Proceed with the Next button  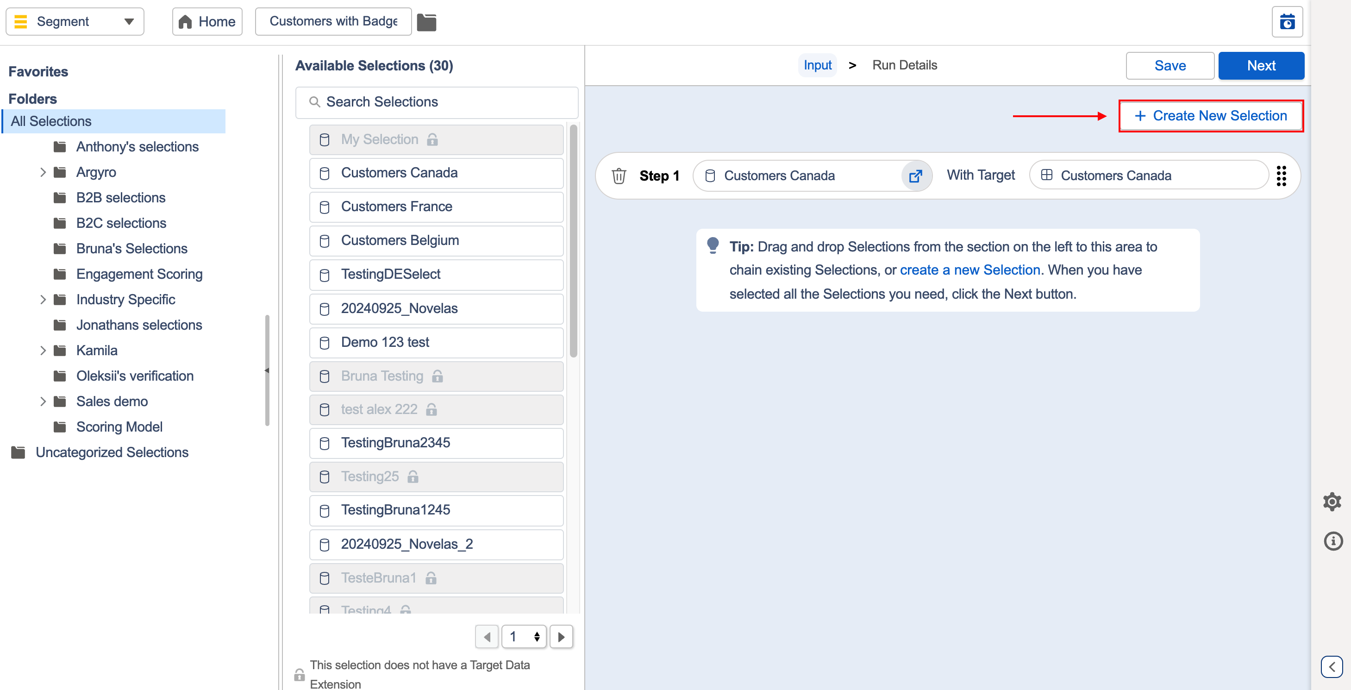[1261, 66]
